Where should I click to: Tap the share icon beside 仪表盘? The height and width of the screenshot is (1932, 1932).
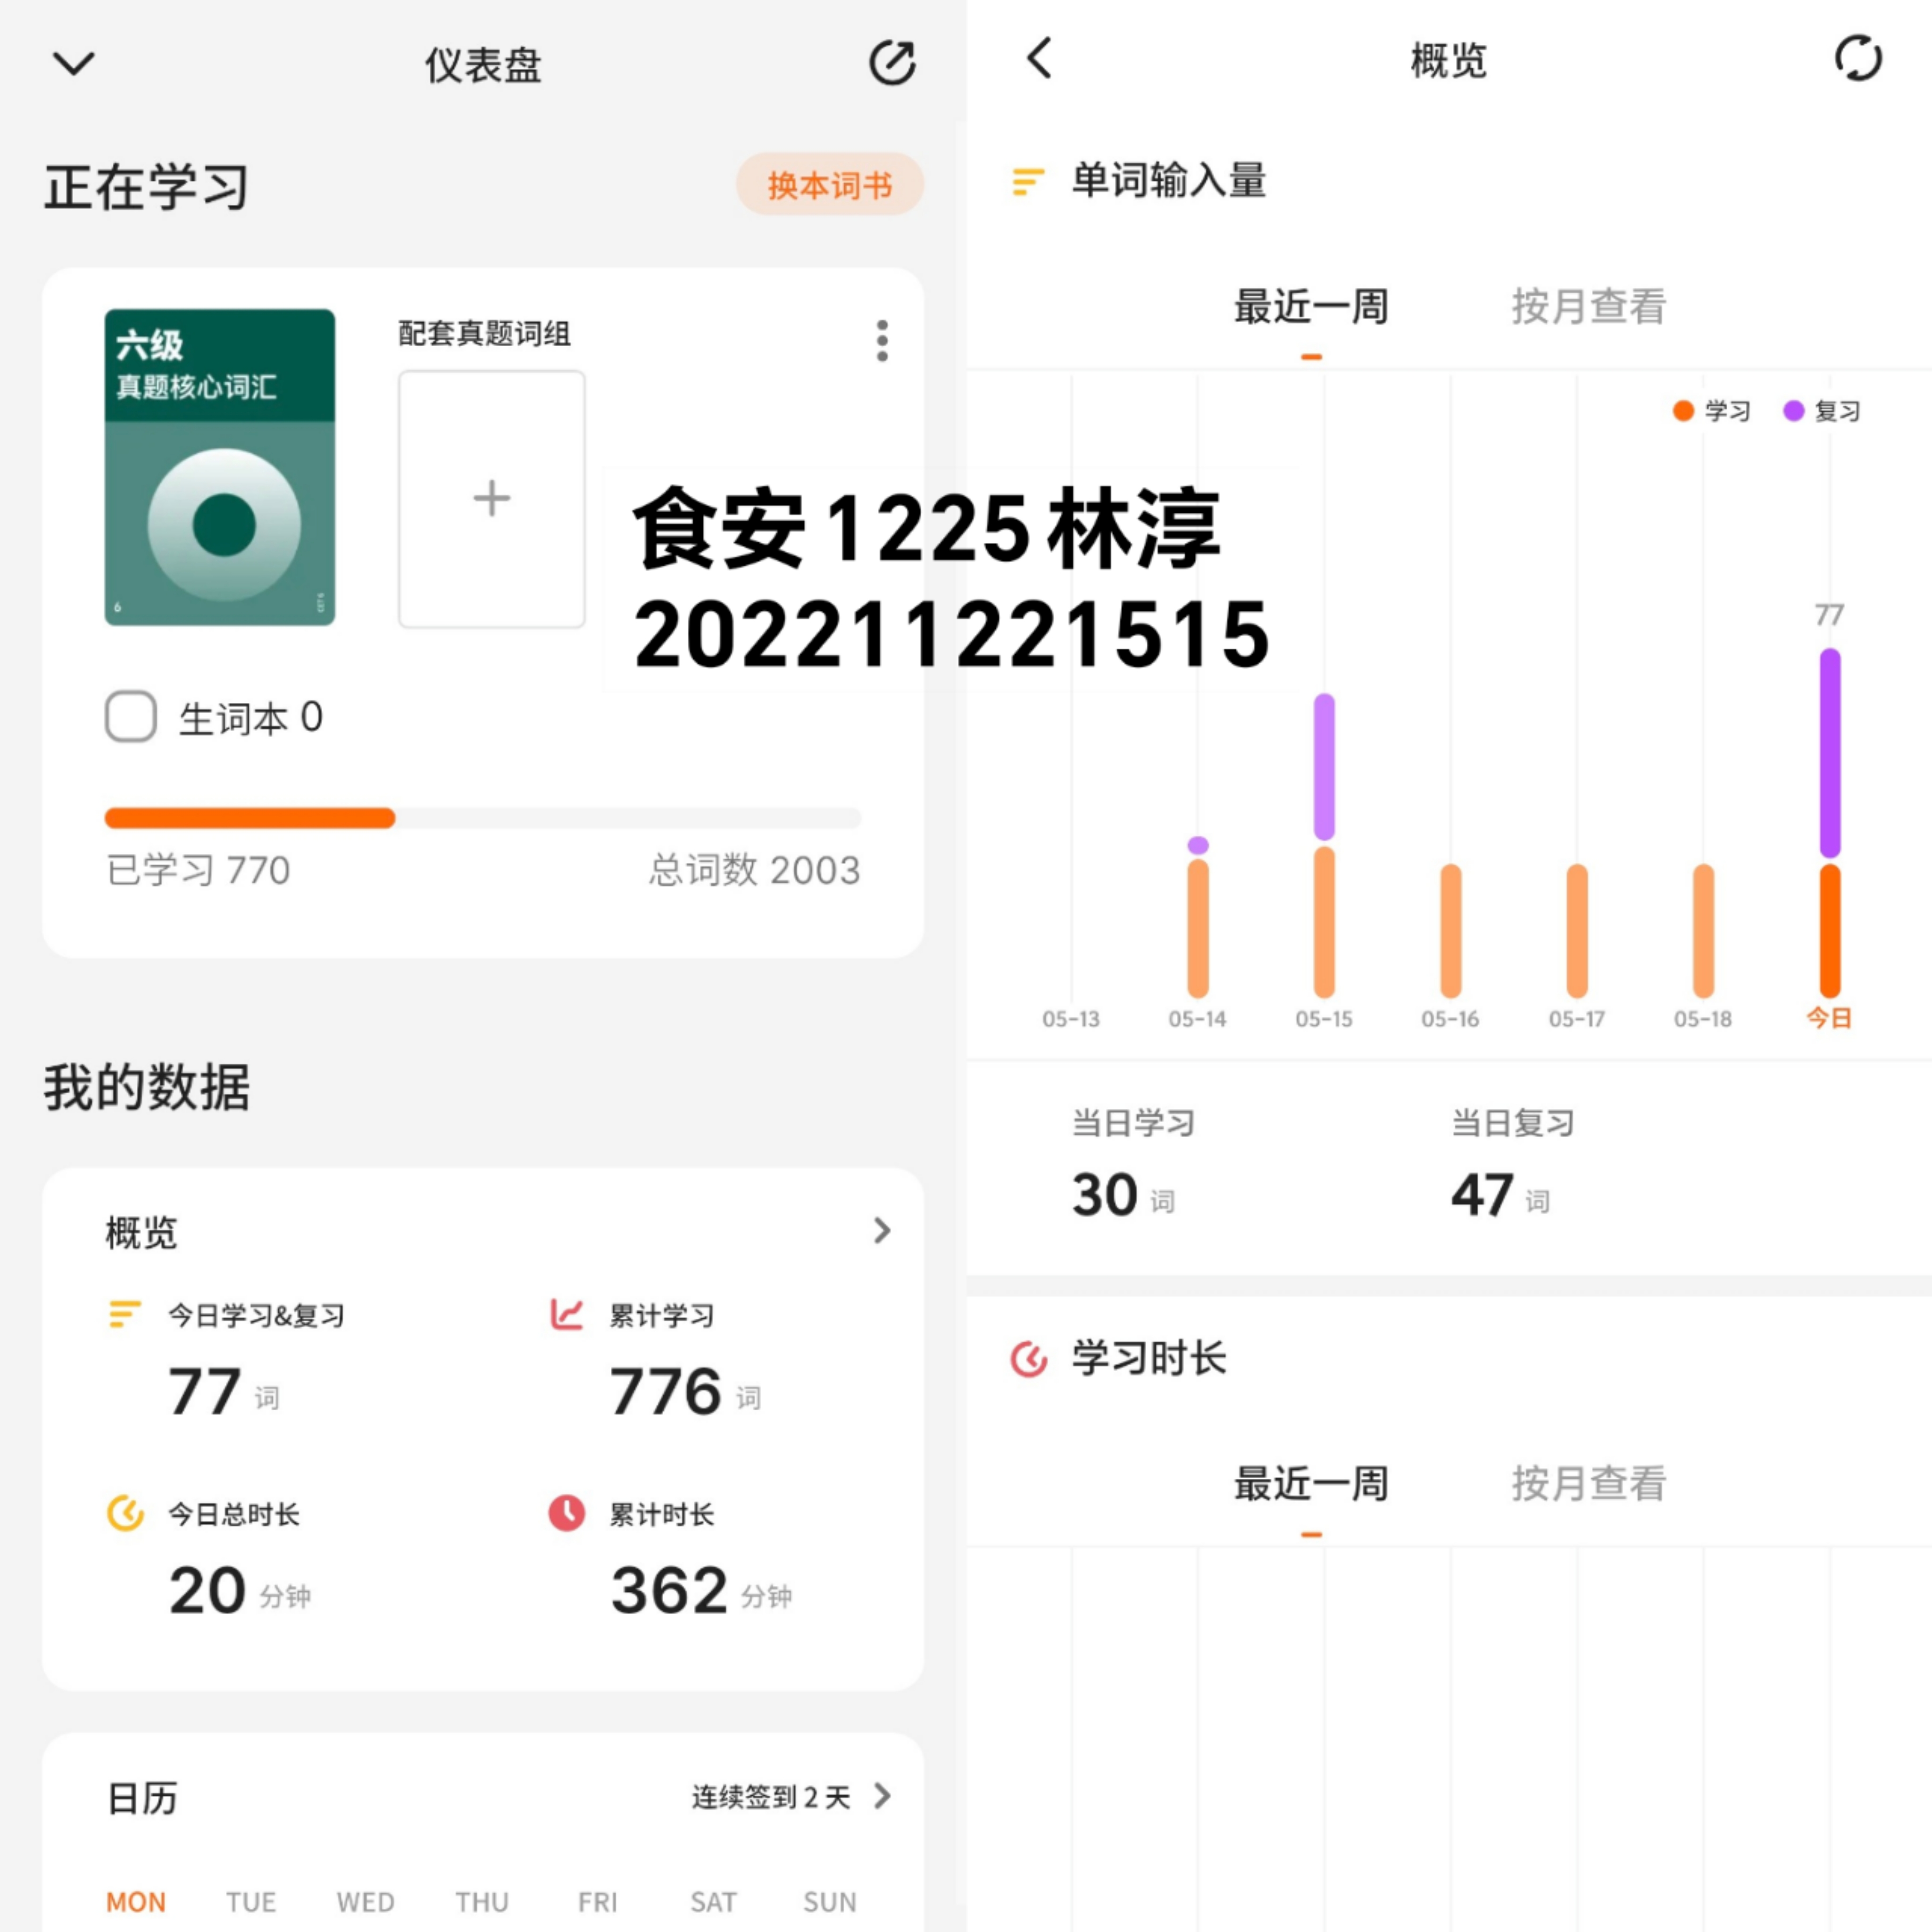(892, 63)
